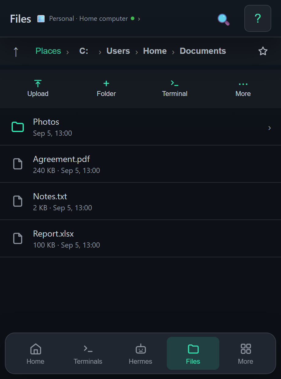Open help via question mark button
Screen dimensions: 281x379
click(258, 18)
